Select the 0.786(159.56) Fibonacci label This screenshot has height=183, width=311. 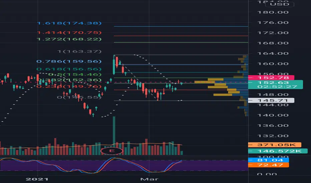69,61
